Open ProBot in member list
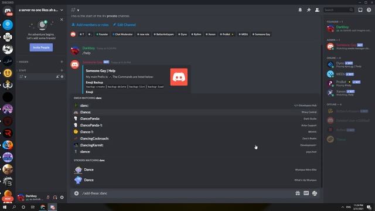The image size is (375, 211). pyautogui.click(x=348, y=83)
